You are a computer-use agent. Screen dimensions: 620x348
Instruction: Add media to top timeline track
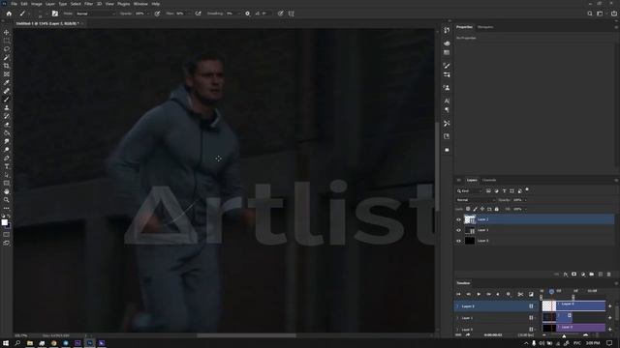pos(610,306)
